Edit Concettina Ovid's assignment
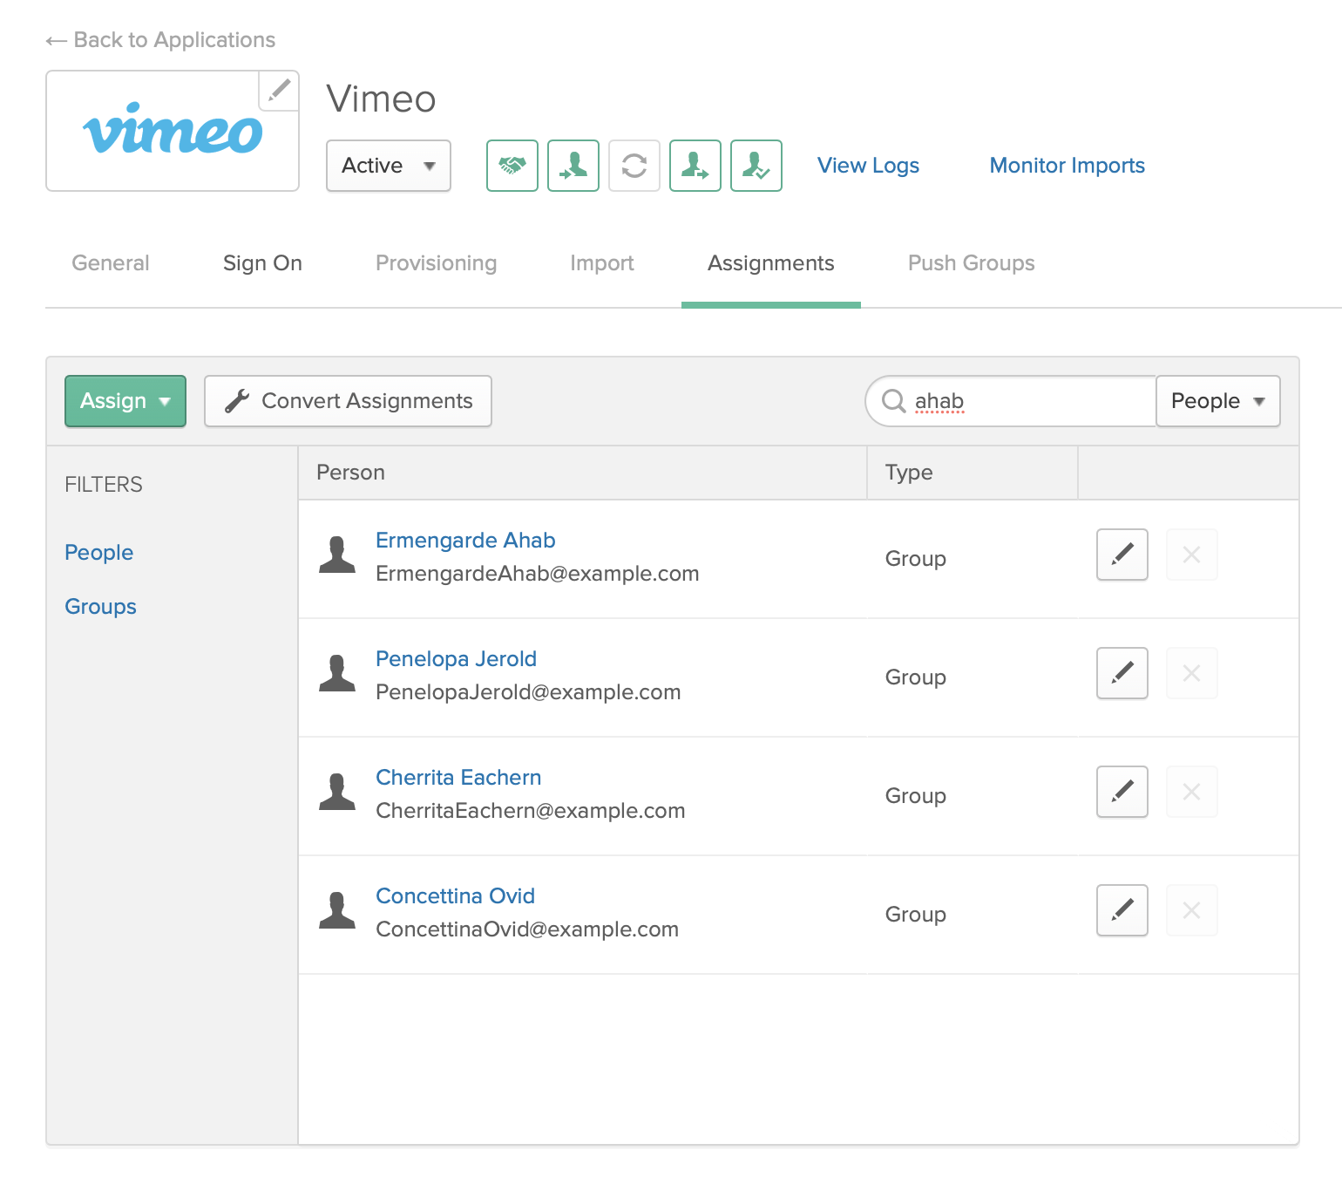The image size is (1342, 1198). (x=1122, y=910)
